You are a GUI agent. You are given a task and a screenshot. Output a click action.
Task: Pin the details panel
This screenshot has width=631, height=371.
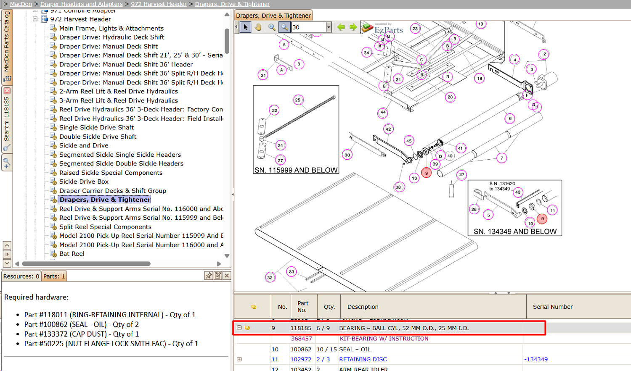click(x=208, y=276)
